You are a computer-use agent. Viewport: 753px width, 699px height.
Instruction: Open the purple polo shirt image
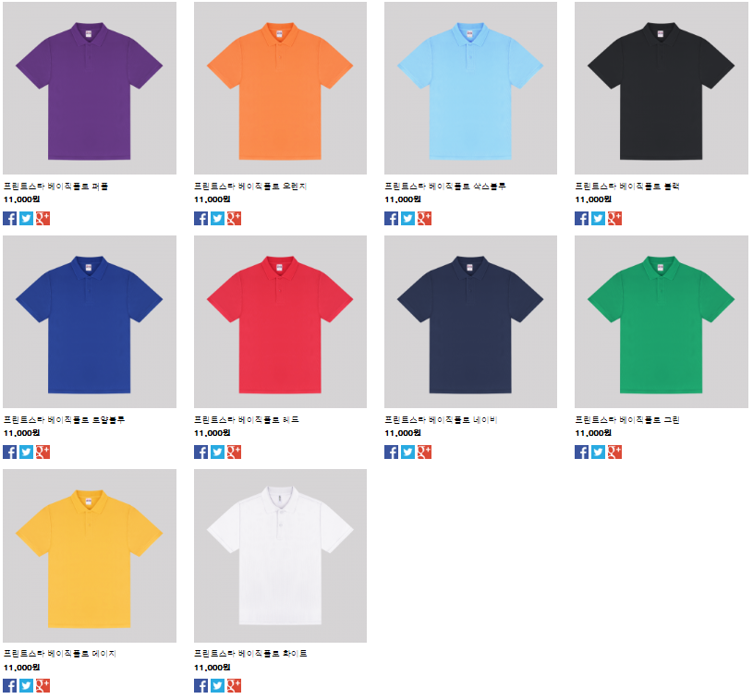[x=90, y=88]
